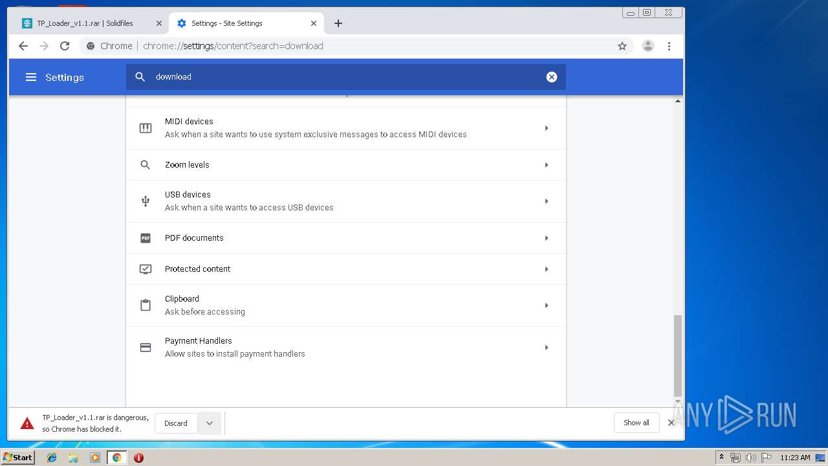
Task: Click the Action Center flag icon
Action: point(766,458)
